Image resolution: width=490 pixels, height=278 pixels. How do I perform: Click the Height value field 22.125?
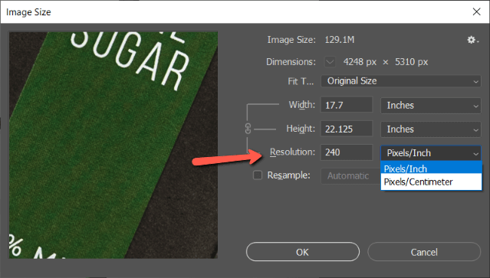(347, 129)
